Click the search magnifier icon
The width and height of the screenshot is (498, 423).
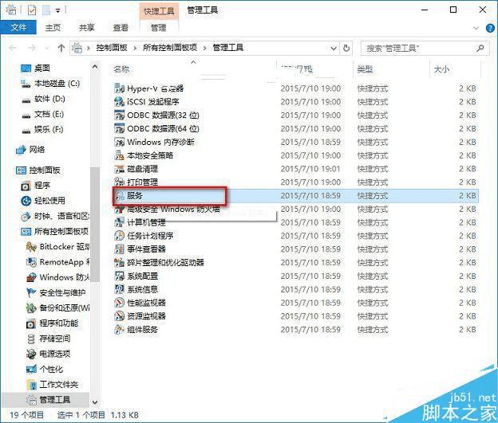[480, 49]
